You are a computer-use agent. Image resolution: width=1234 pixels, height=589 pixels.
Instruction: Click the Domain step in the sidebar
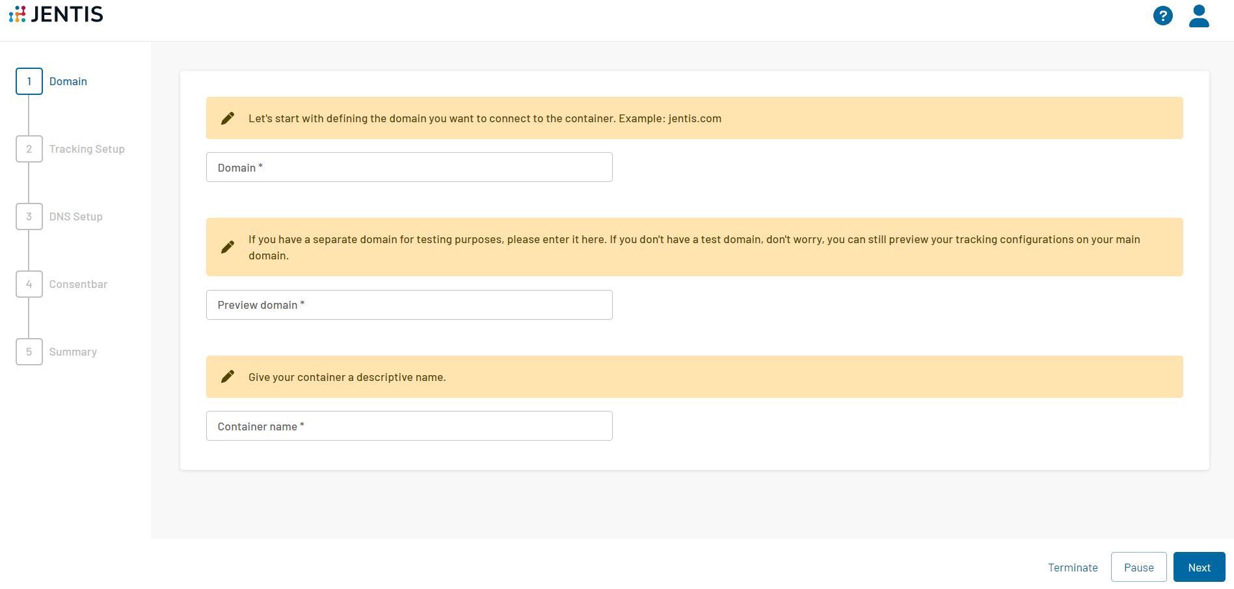(68, 81)
